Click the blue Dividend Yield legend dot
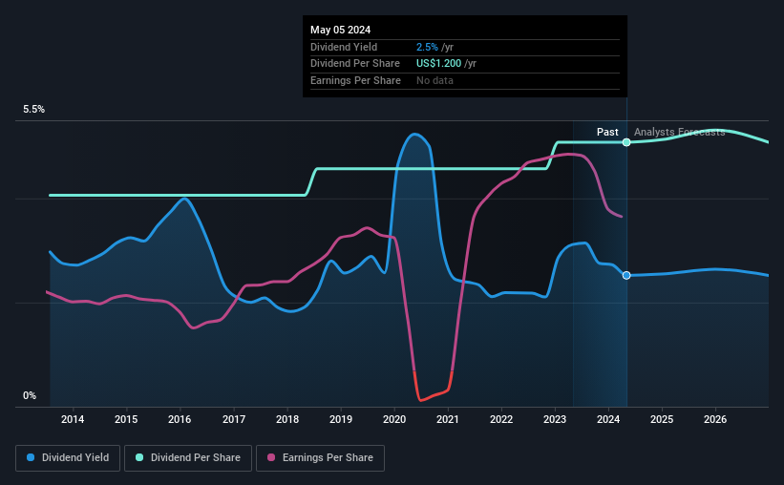 coord(31,457)
